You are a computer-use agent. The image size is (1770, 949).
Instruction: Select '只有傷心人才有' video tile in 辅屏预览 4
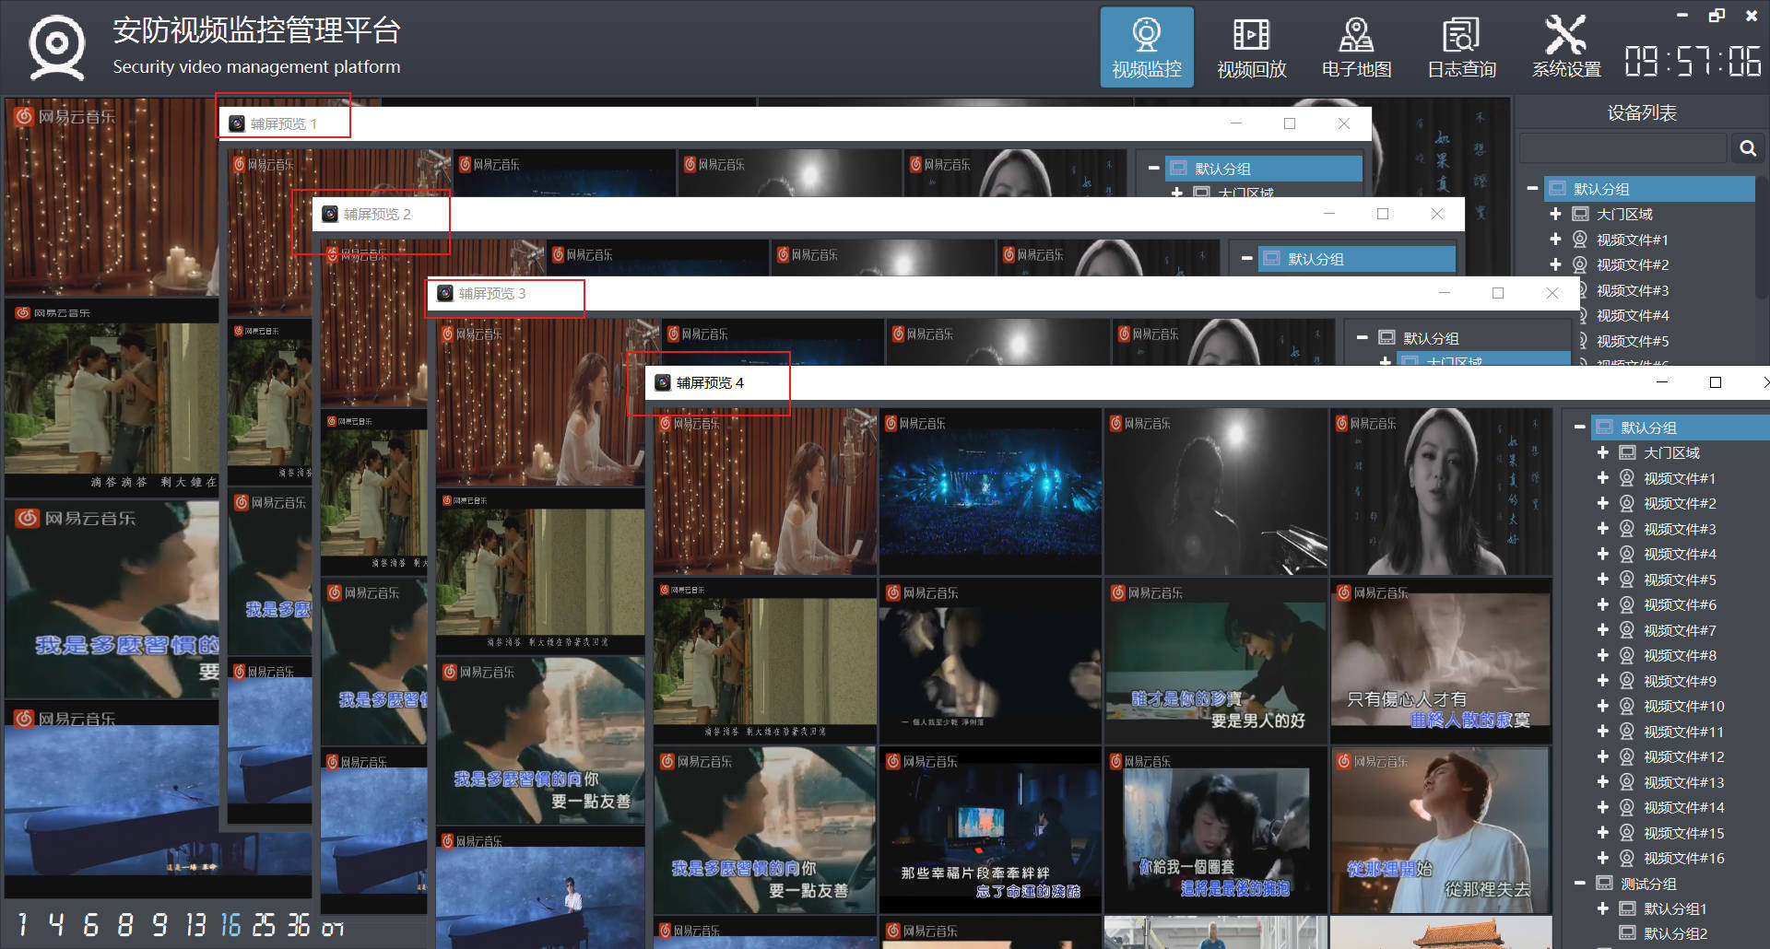click(1441, 662)
